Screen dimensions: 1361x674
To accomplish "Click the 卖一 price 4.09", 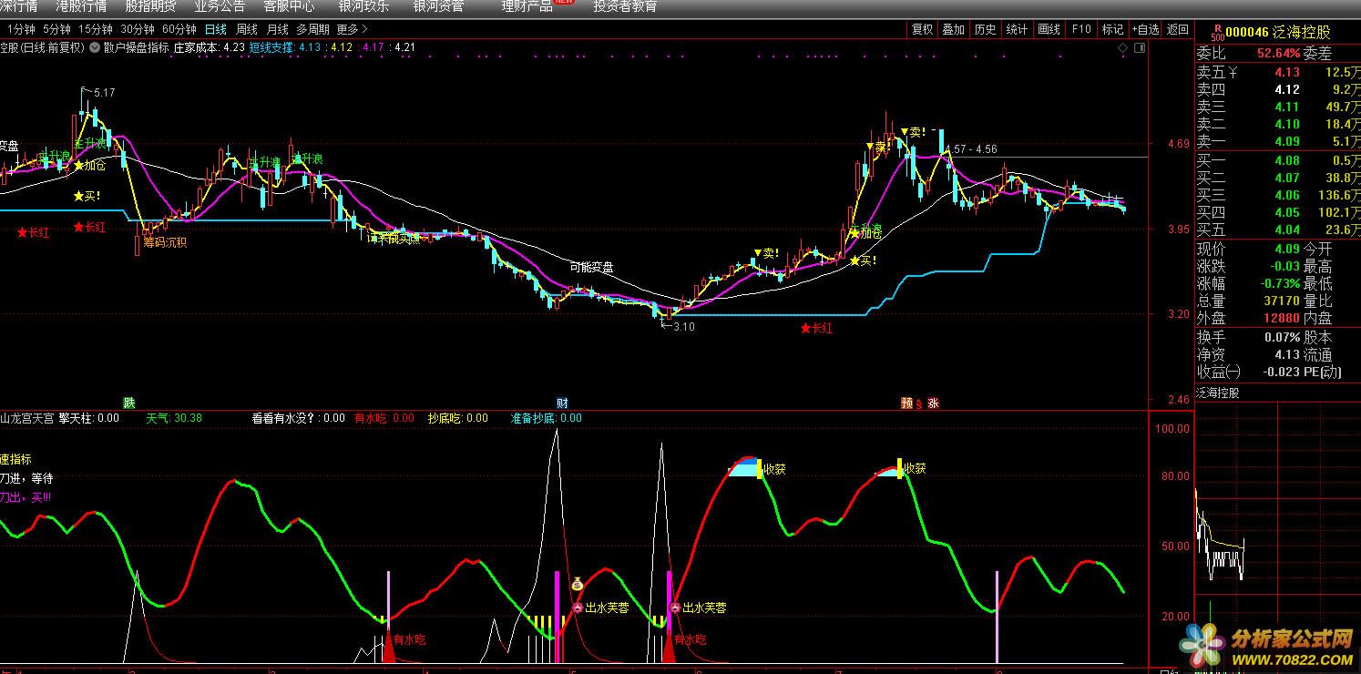I will (x=1286, y=141).
